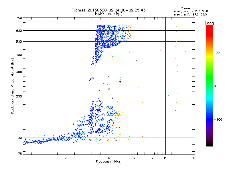Click the y-axis tick label '75'
The image size is (229, 172).
coord(20,154)
